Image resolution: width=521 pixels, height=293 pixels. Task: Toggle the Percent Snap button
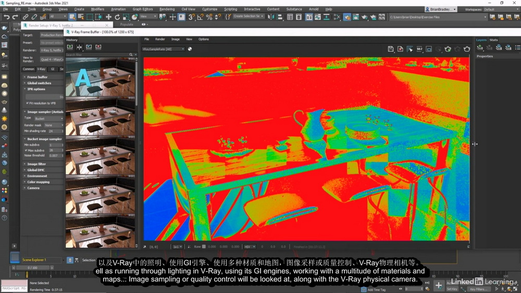(209, 17)
